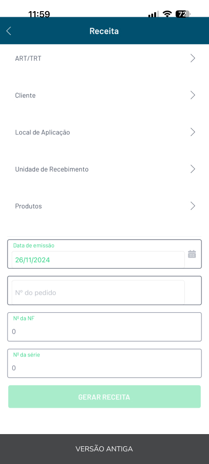Screen dimensions: 209x464
Task: Expand the Cliente chevron arrow
Action: [x=193, y=95]
